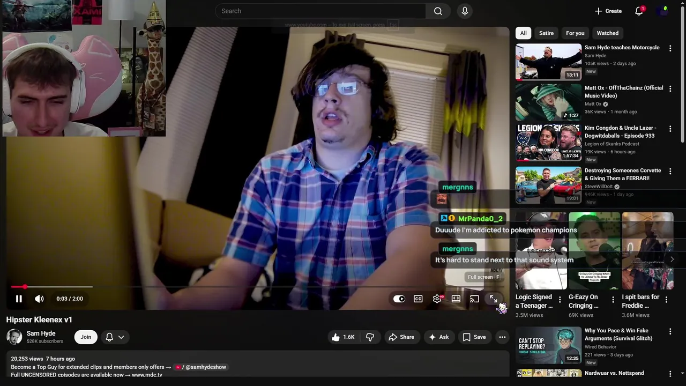Share the Hipster Kleenex video
Screen dimensions: 686x386
pos(401,337)
